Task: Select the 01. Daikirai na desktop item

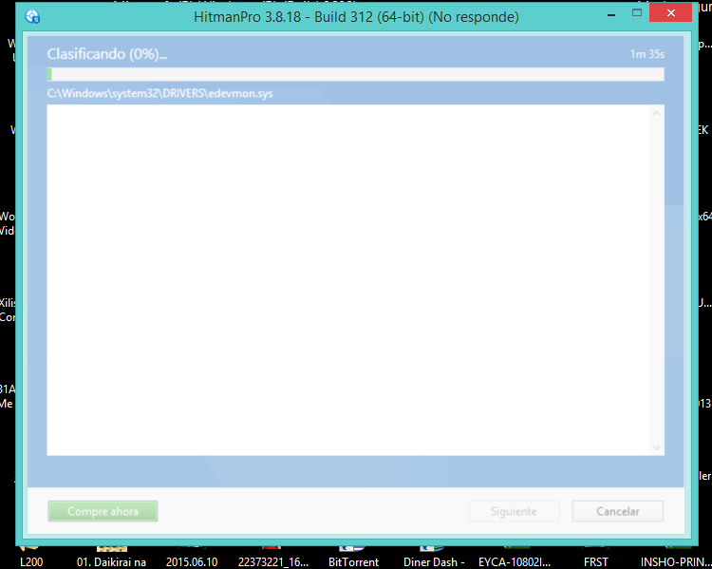Action: (111, 562)
